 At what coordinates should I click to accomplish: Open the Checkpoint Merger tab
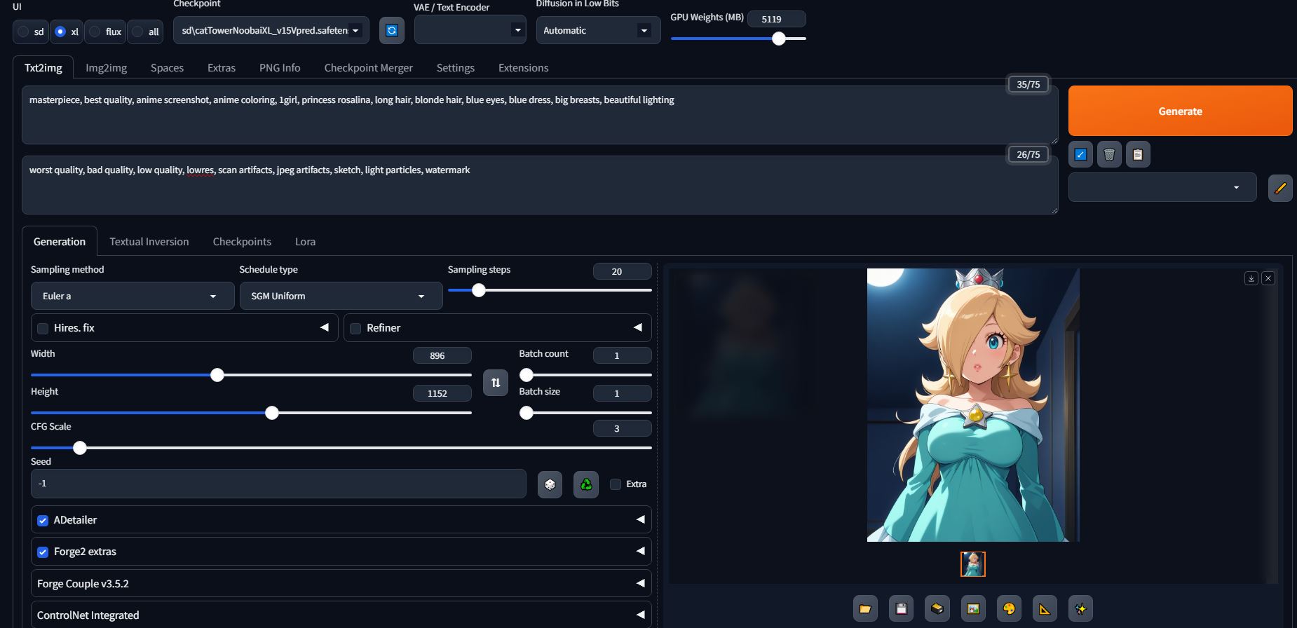(368, 67)
